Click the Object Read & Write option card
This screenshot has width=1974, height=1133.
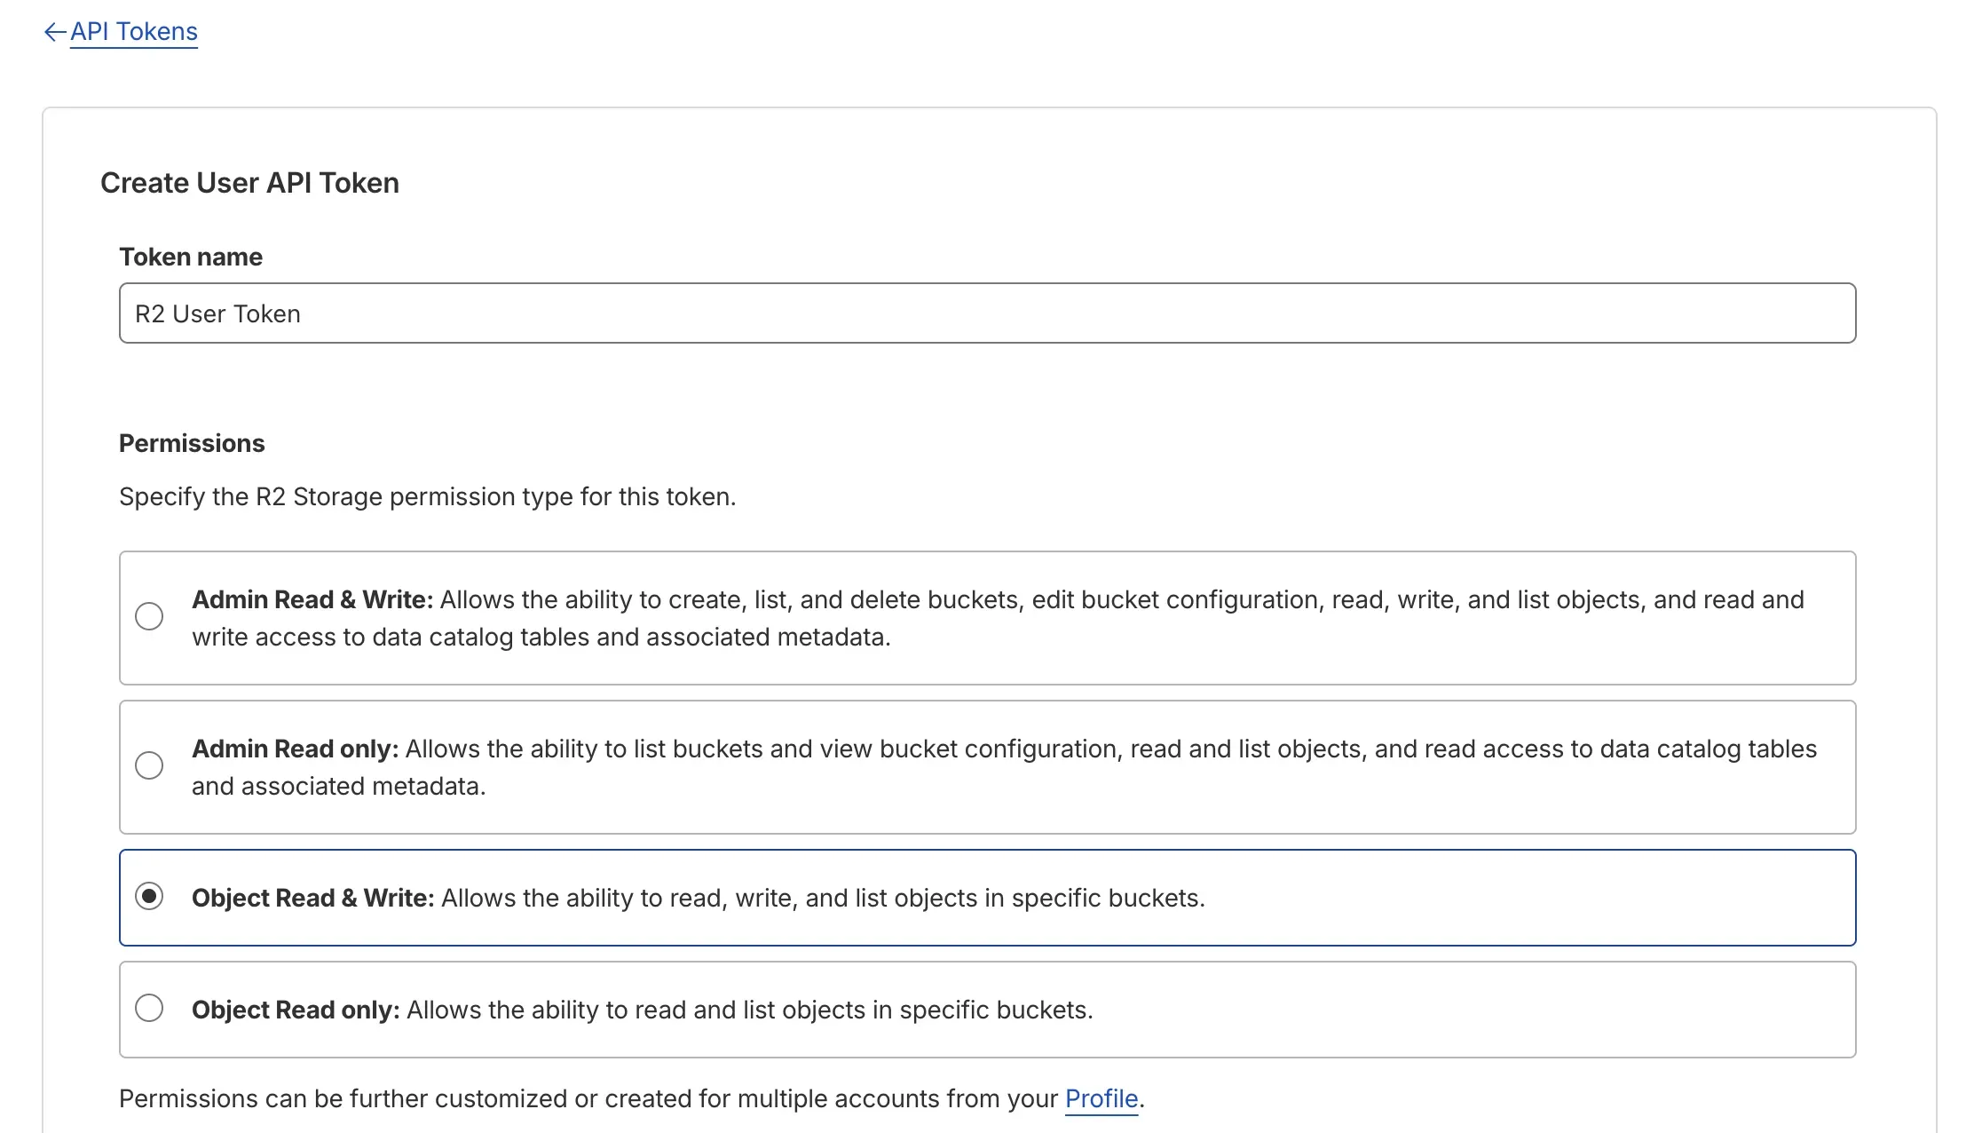pyautogui.click(x=987, y=898)
